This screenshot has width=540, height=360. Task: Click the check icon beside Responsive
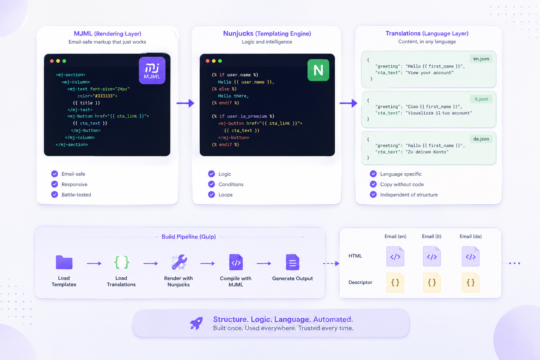(54, 184)
